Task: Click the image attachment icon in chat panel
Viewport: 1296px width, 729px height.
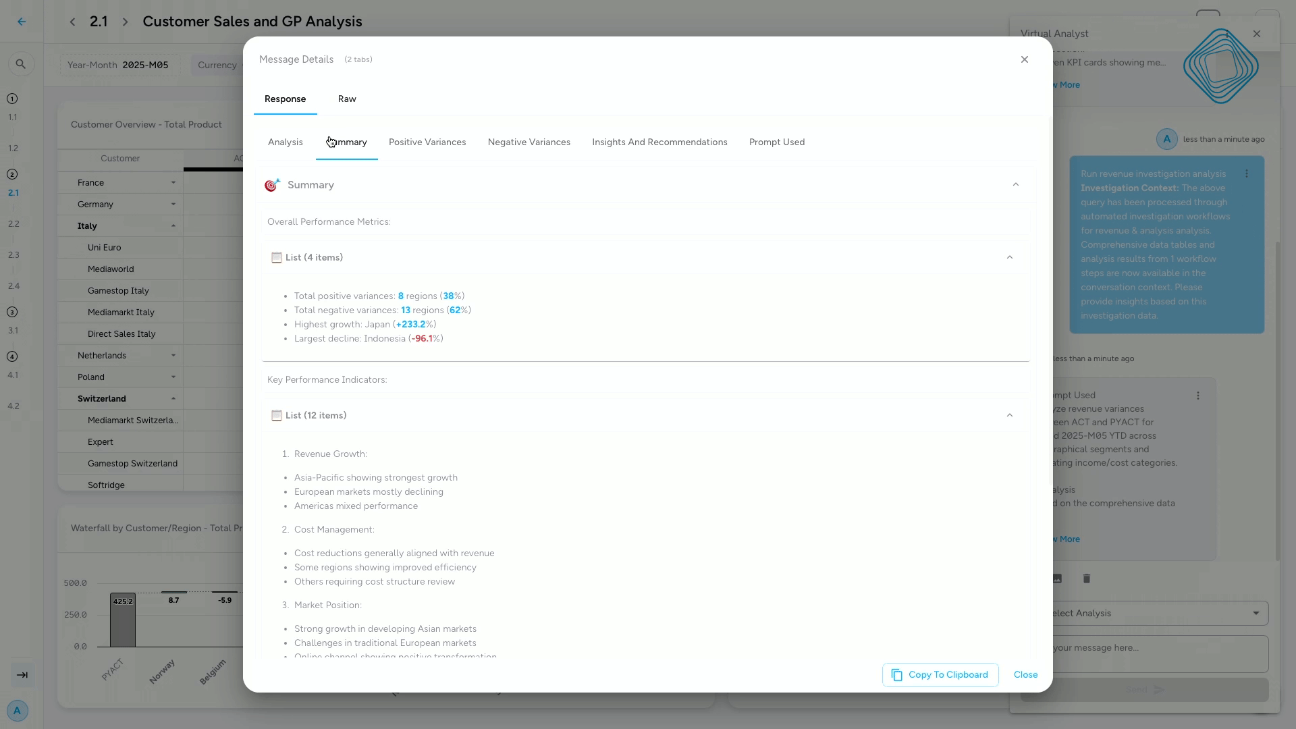Action: coord(1058,578)
